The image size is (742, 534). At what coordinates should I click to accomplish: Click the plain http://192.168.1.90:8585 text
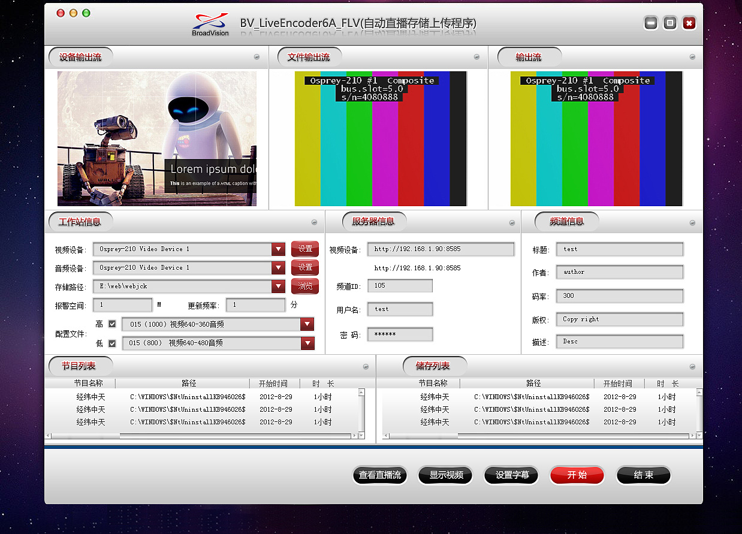tap(417, 268)
